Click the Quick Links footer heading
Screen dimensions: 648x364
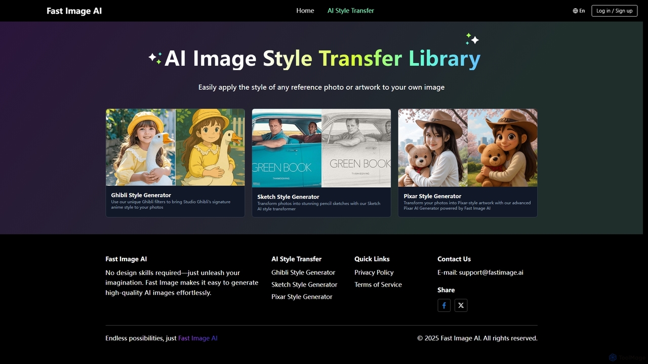[372, 259]
